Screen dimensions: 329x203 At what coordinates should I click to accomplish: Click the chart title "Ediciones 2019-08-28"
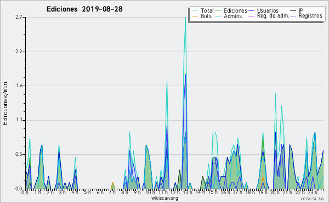84,9
